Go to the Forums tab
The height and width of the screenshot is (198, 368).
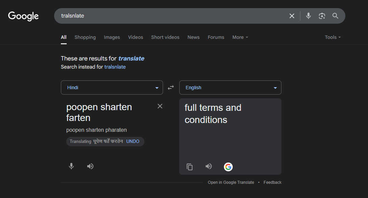[216, 37]
